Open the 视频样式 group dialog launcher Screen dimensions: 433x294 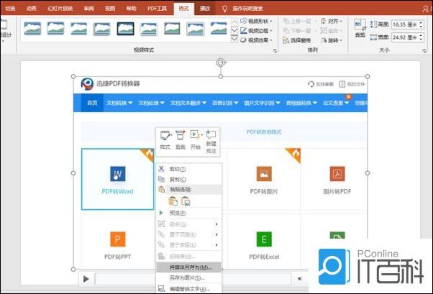(275, 50)
